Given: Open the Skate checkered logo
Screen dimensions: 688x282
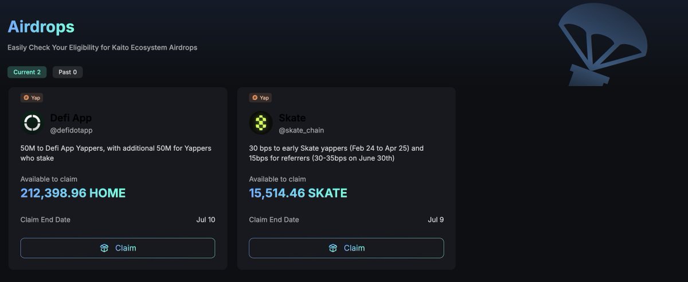Looking at the screenshot, I should point(260,123).
